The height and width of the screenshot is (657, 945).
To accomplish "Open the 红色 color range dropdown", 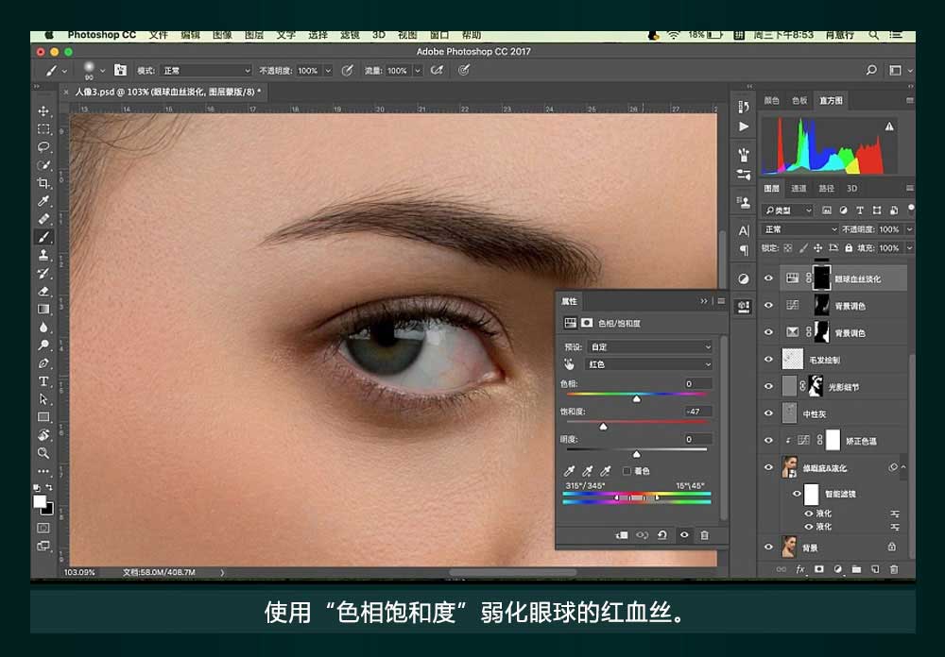I will click(x=650, y=363).
